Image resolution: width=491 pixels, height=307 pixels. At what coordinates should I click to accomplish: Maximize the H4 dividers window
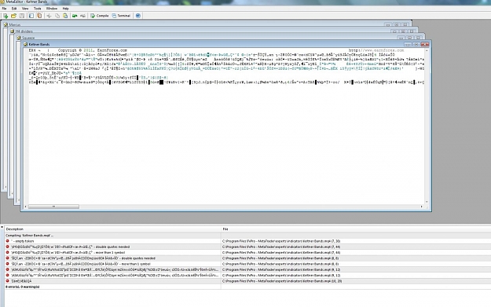tap(403, 31)
